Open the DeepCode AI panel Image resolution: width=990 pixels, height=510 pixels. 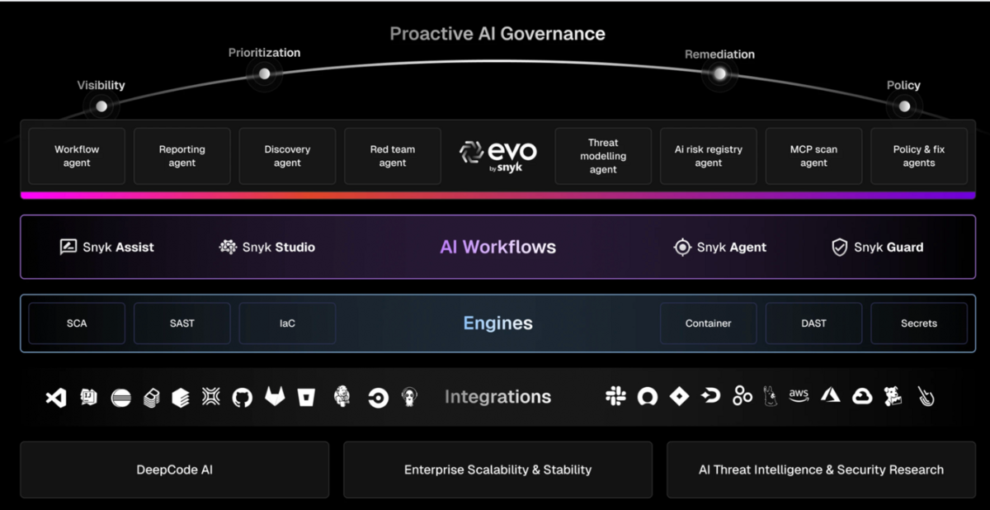(x=174, y=469)
